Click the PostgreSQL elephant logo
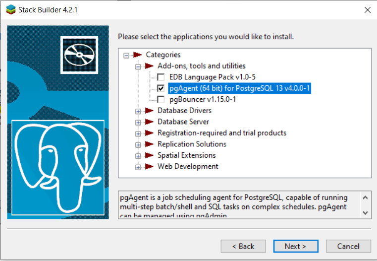Screen dimensions: 377x261 58,168
